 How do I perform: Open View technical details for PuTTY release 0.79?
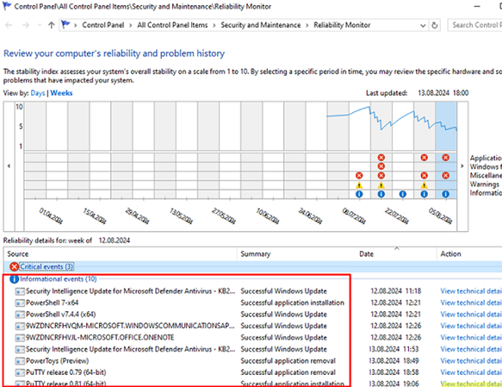pyautogui.click(x=471, y=372)
